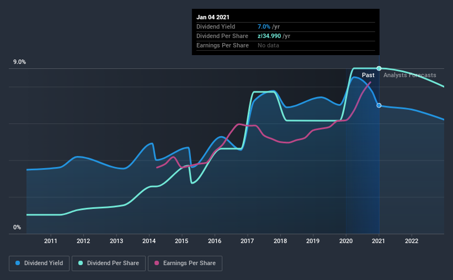The height and width of the screenshot is (280, 453).
Task: Toggle the Dividend Per Share legend button
Action: pyautogui.click(x=109, y=263)
